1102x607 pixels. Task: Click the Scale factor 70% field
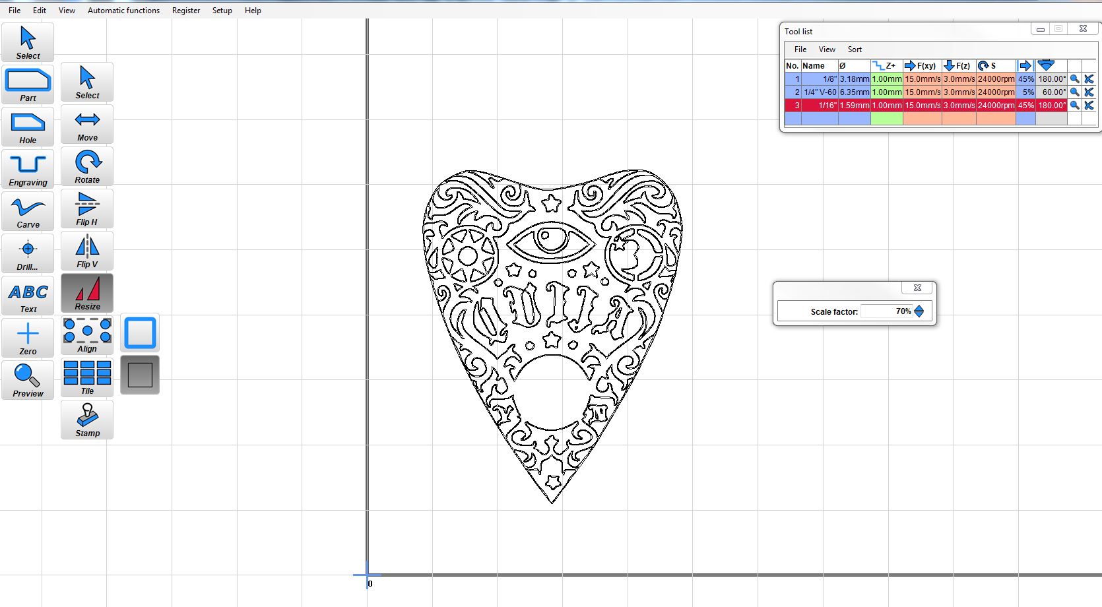point(886,311)
